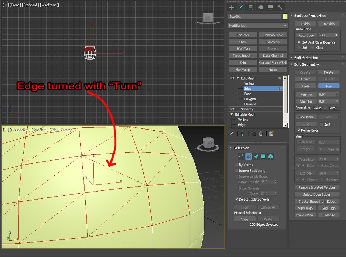This screenshot has width=346, height=257.
Task: Click the Front viewport ViewCube
Action: pos(208,18)
